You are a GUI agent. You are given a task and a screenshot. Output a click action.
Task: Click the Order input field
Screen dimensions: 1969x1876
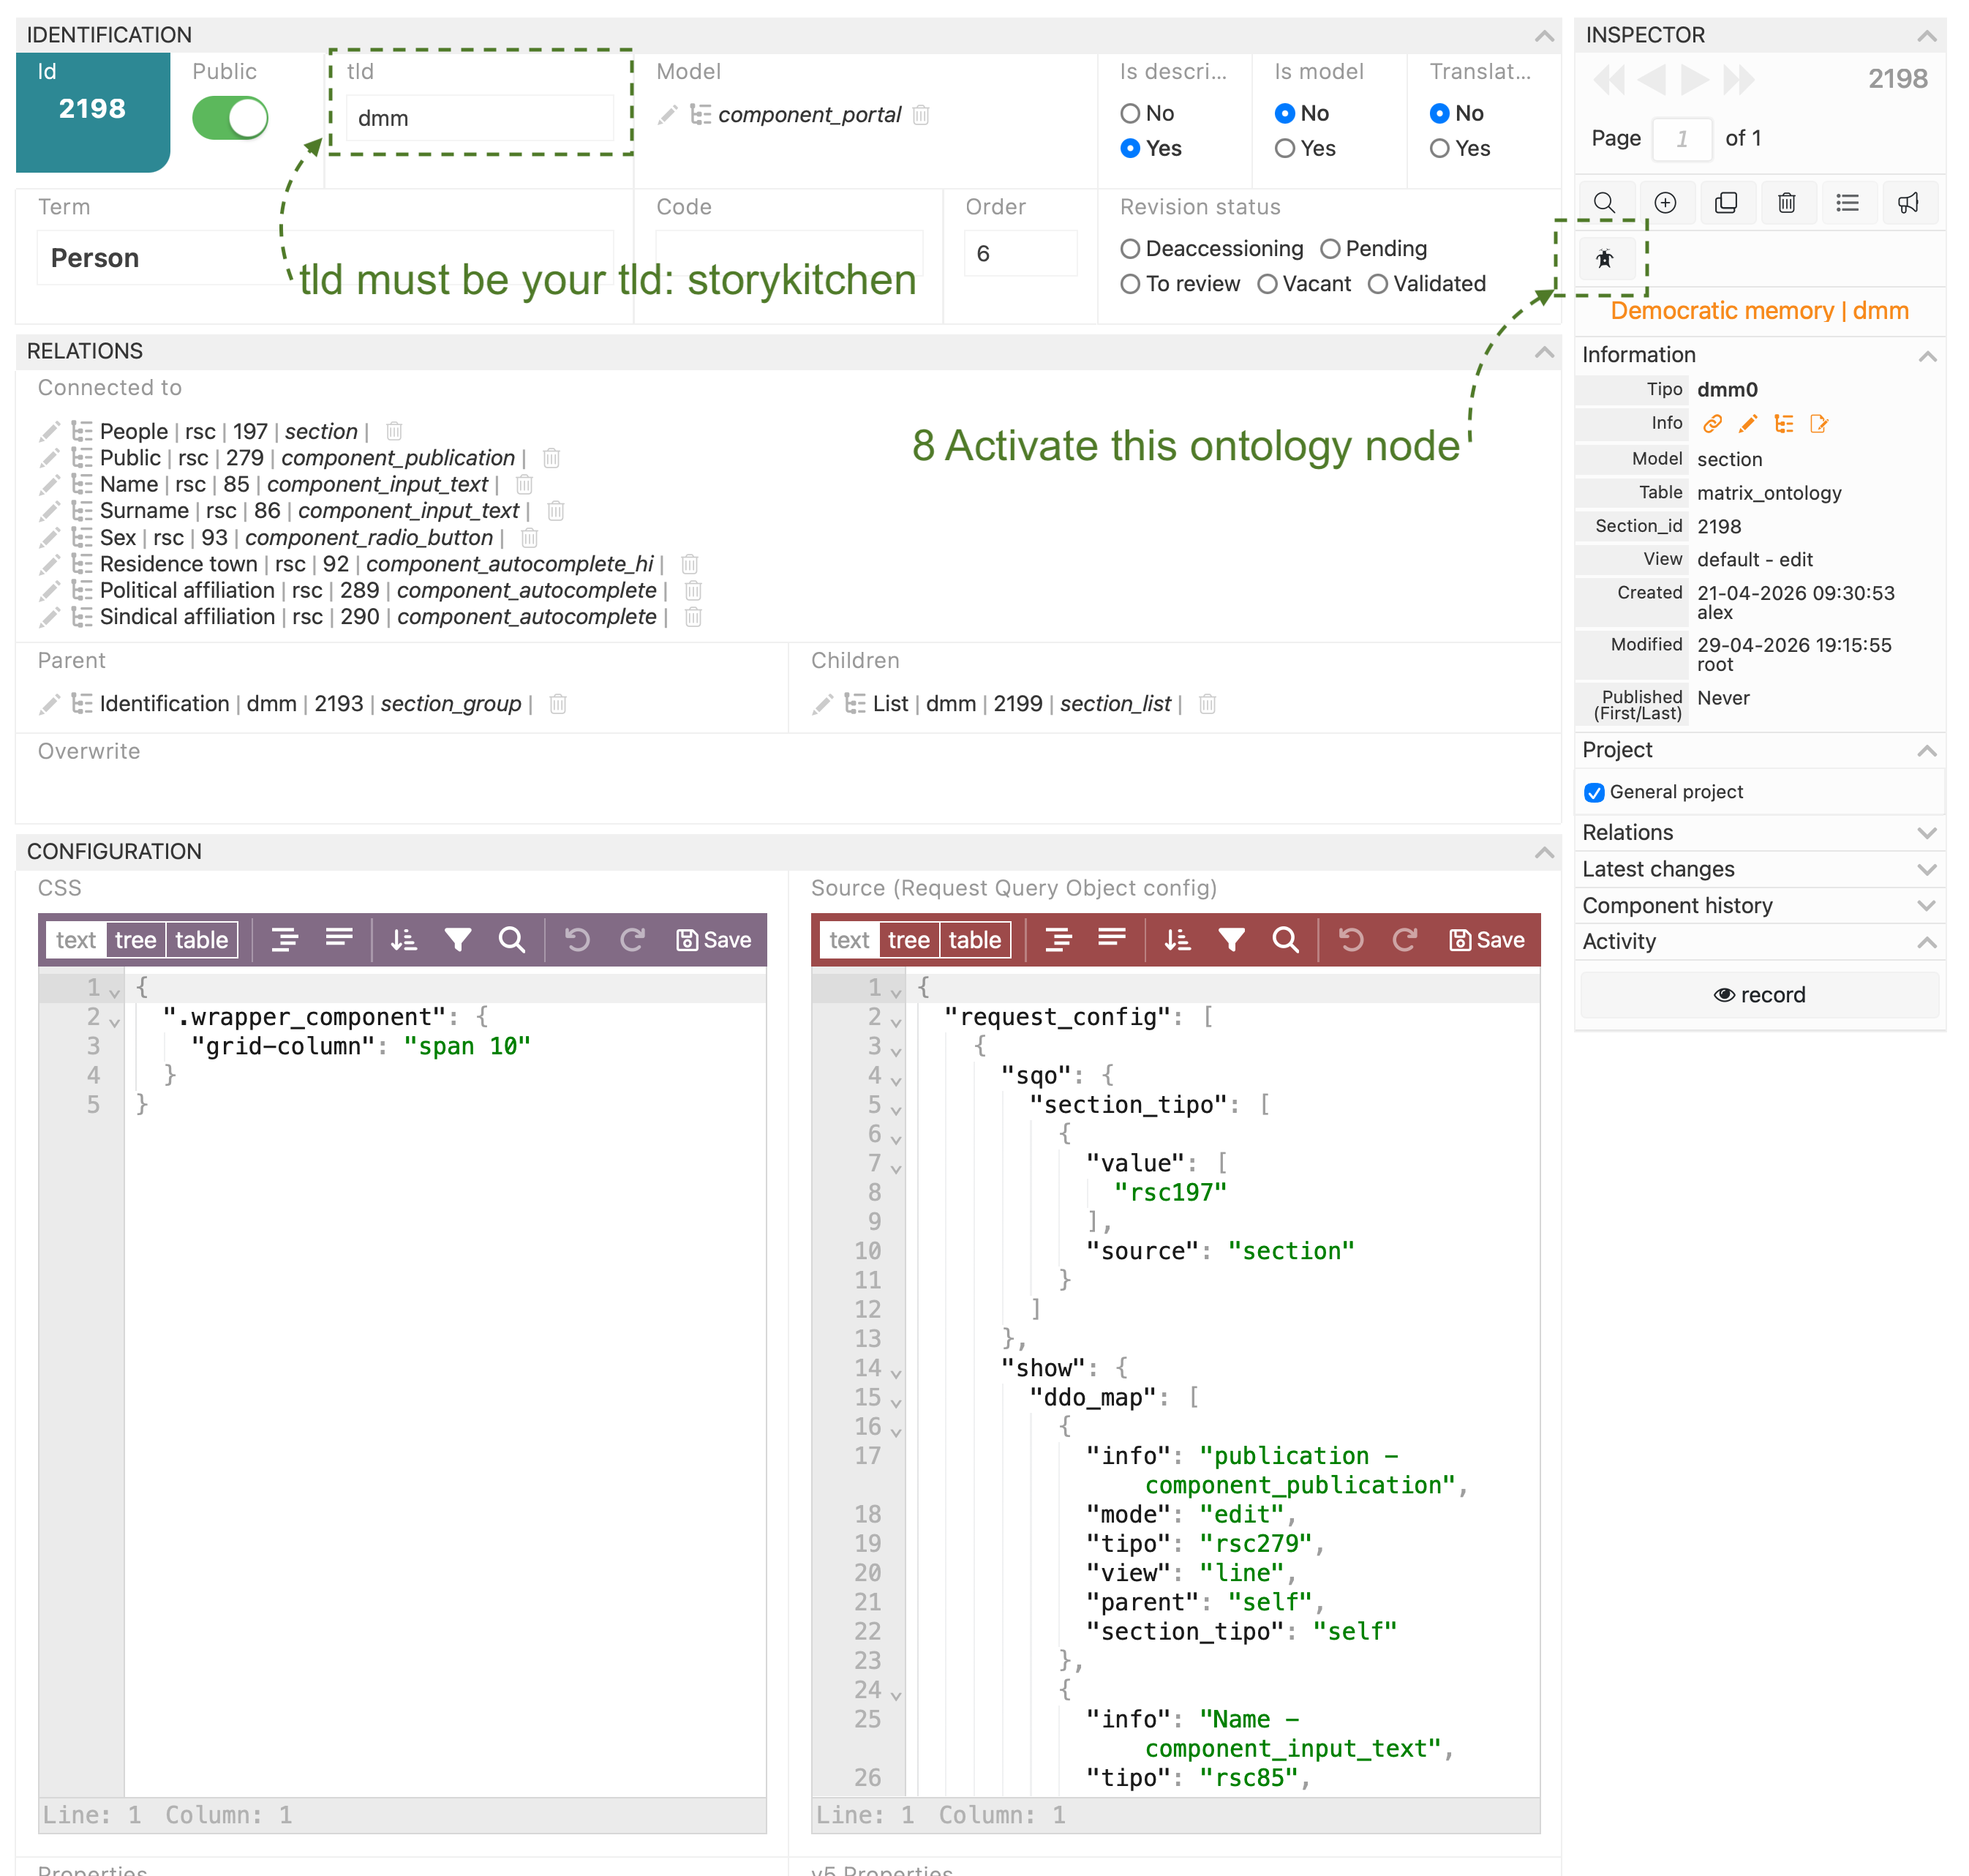[x=1020, y=254]
